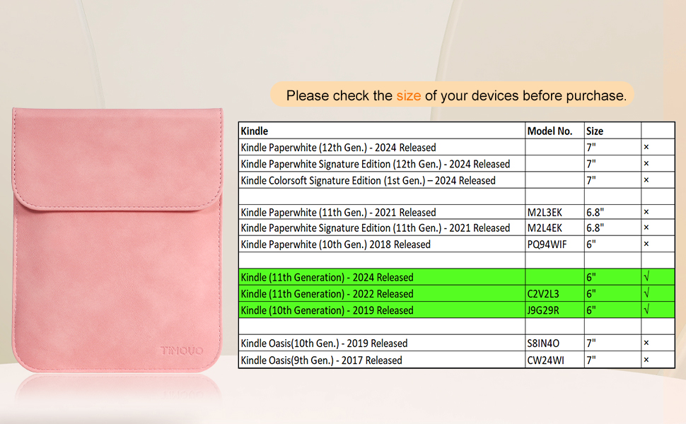Click 'Kindle (11th Generation) - 2022 Released'
Screen dimensions: 686x424
point(327,294)
